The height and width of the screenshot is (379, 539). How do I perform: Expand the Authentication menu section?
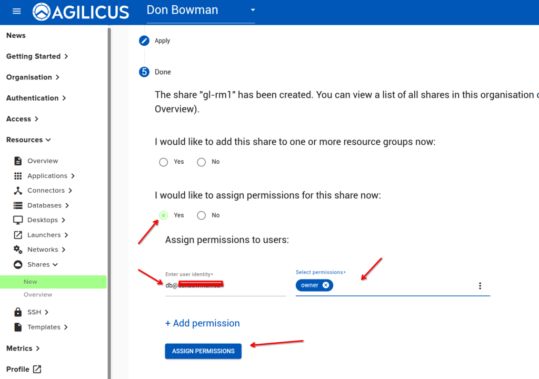point(36,98)
